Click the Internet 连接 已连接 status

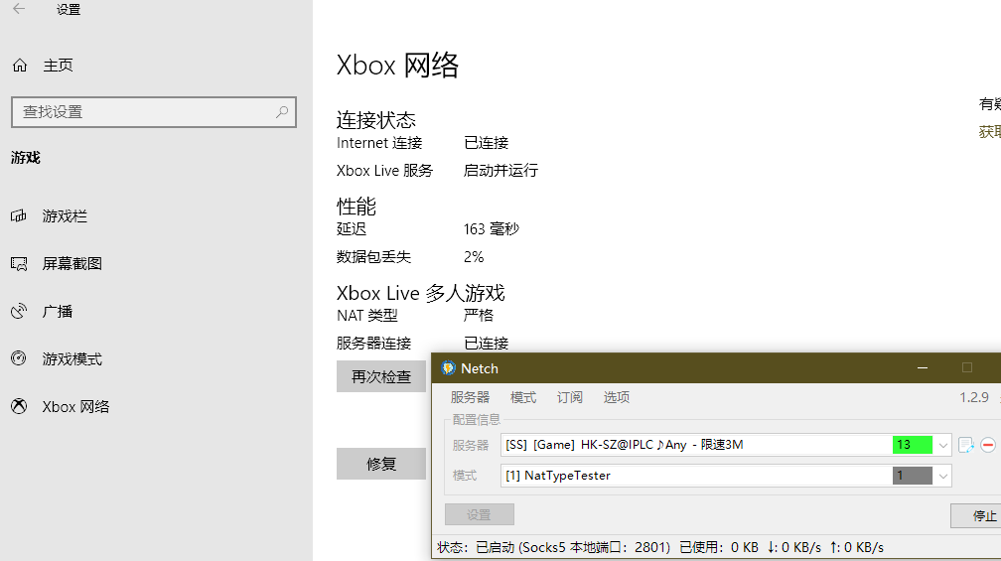[486, 143]
